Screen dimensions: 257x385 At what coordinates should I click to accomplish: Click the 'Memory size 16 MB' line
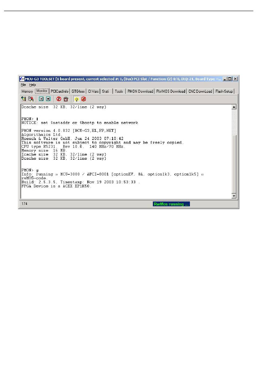click(44, 150)
